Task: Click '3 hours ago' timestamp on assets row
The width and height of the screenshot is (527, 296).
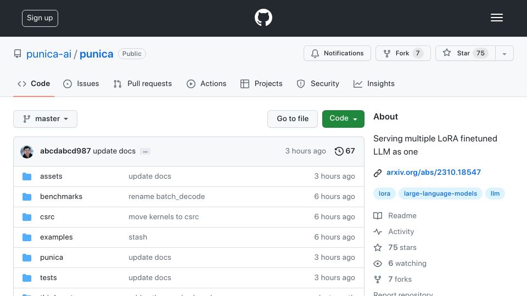Action: point(334,176)
